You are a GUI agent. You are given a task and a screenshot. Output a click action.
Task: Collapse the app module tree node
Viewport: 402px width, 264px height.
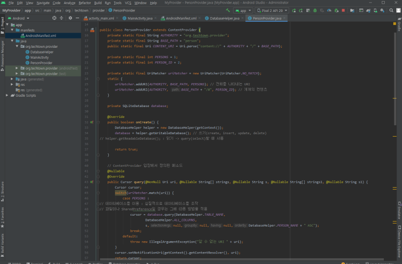[7, 25]
